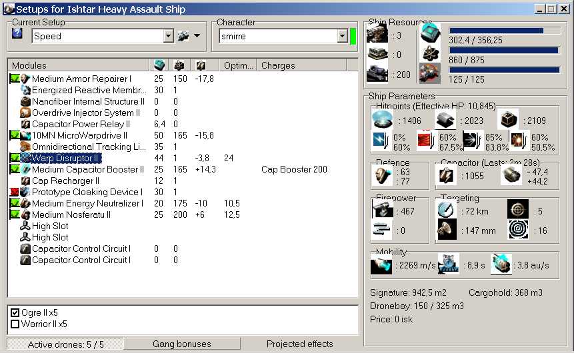The width and height of the screenshot is (574, 353).
Task: Click the CPU resource icon
Action: [x=430, y=33]
